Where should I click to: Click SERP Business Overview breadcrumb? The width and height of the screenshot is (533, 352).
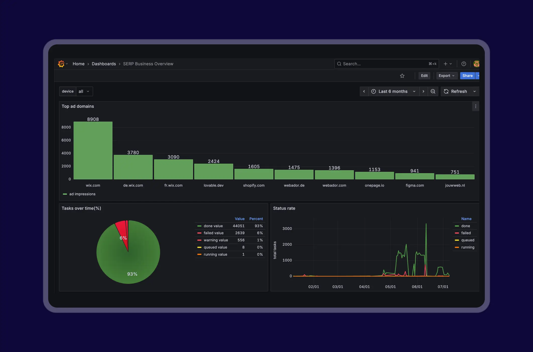coord(148,64)
